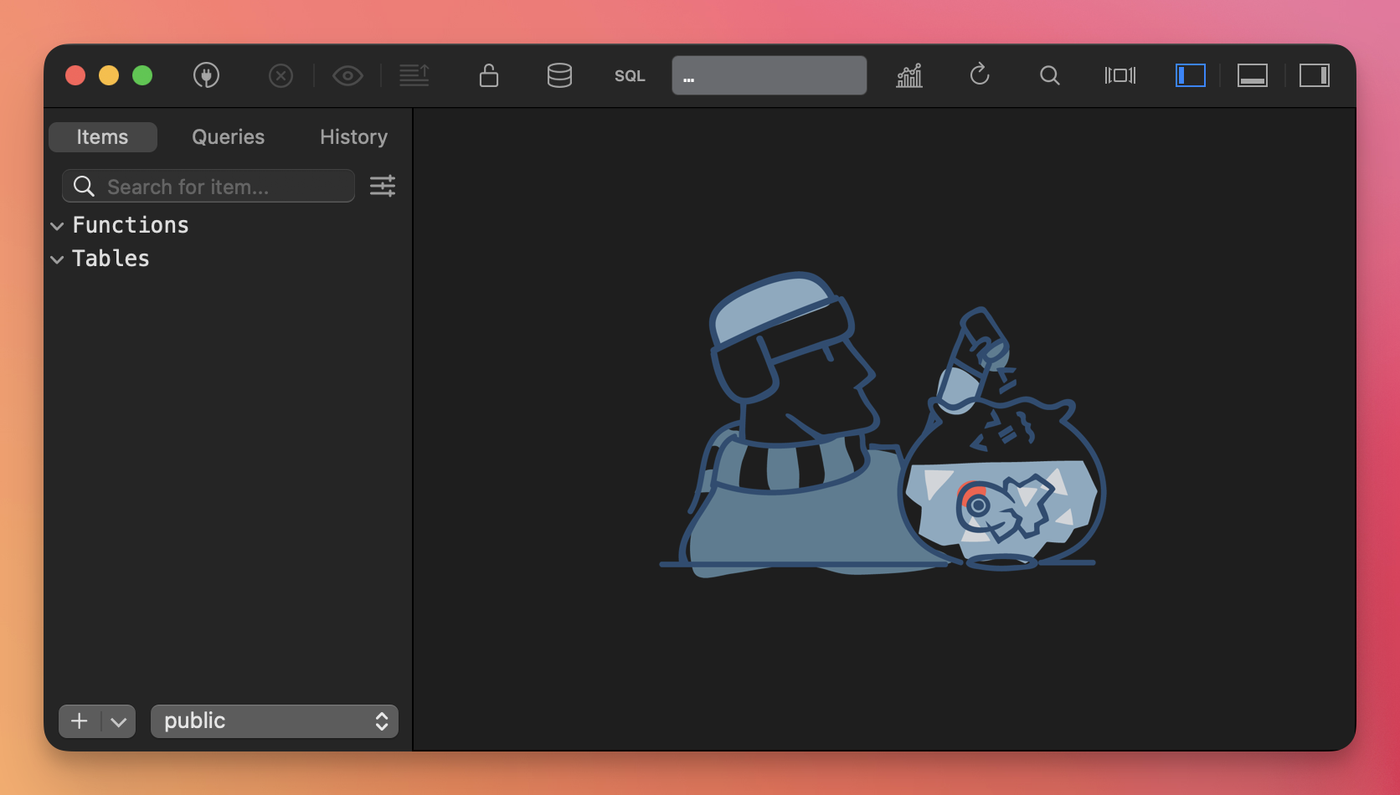Toggle the bottom console panel
Viewport: 1400px width, 795px height.
(x=1252, y=75)
